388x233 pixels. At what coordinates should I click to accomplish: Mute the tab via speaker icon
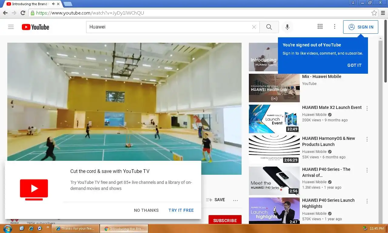pos(53,4)
